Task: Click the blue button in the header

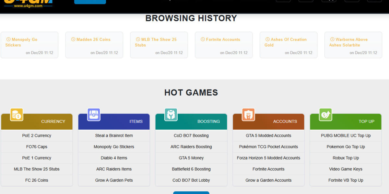Action: 90,2
